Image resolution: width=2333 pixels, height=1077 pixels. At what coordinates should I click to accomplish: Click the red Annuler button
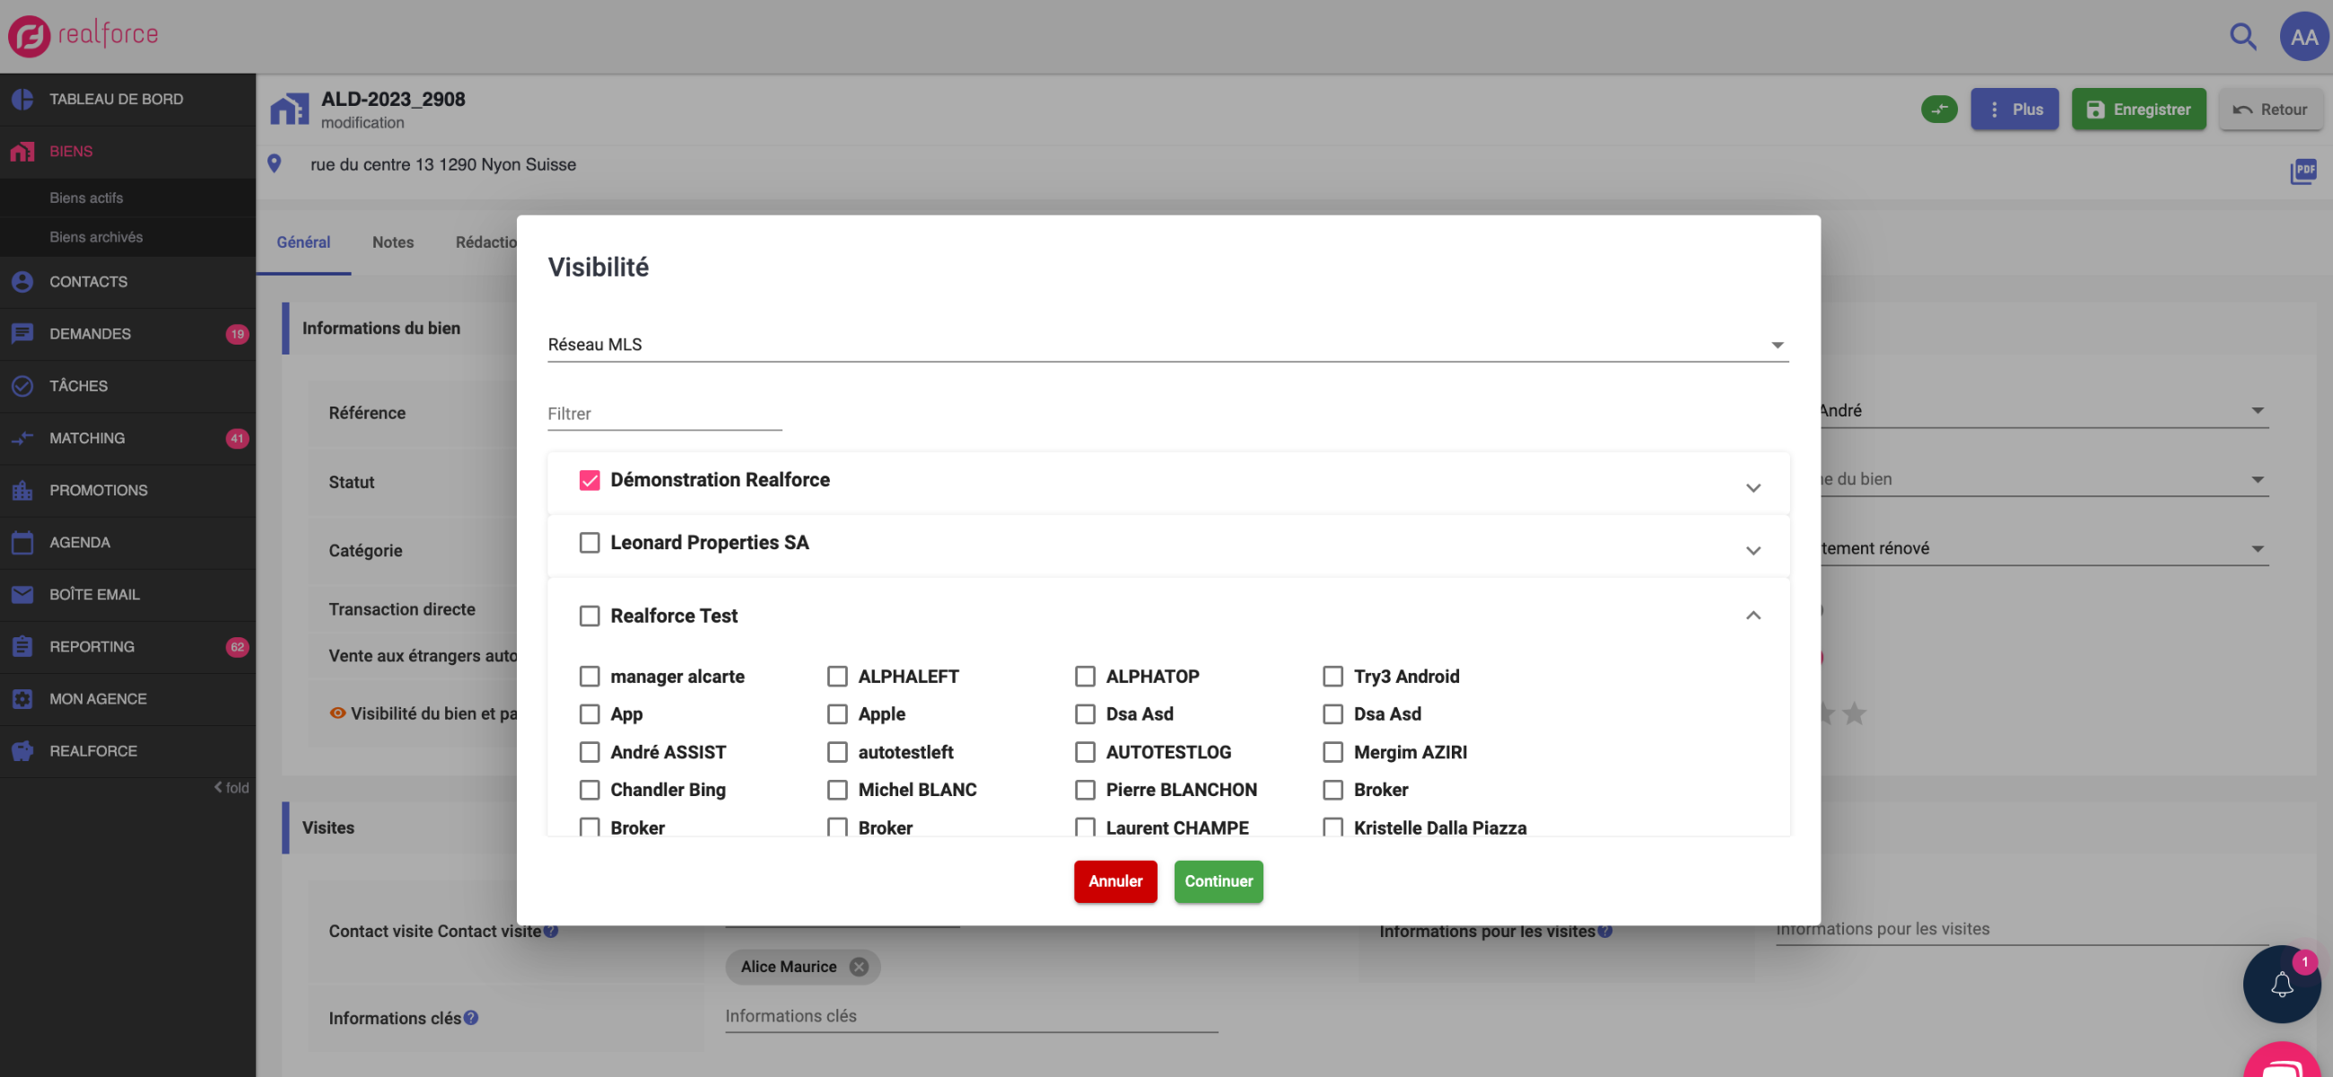point(1114,881)
